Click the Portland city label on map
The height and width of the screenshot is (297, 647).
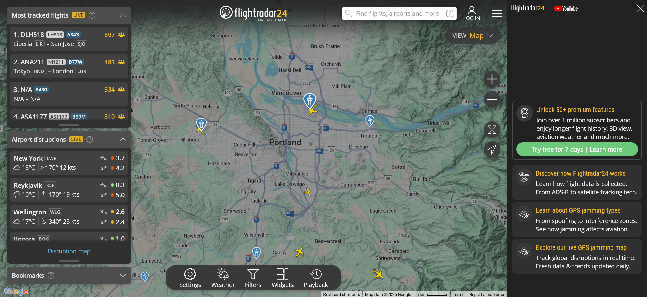[x=285, y=142]
